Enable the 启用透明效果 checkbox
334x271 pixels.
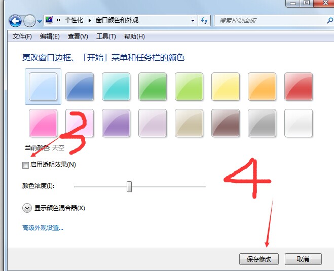point(25,165)
